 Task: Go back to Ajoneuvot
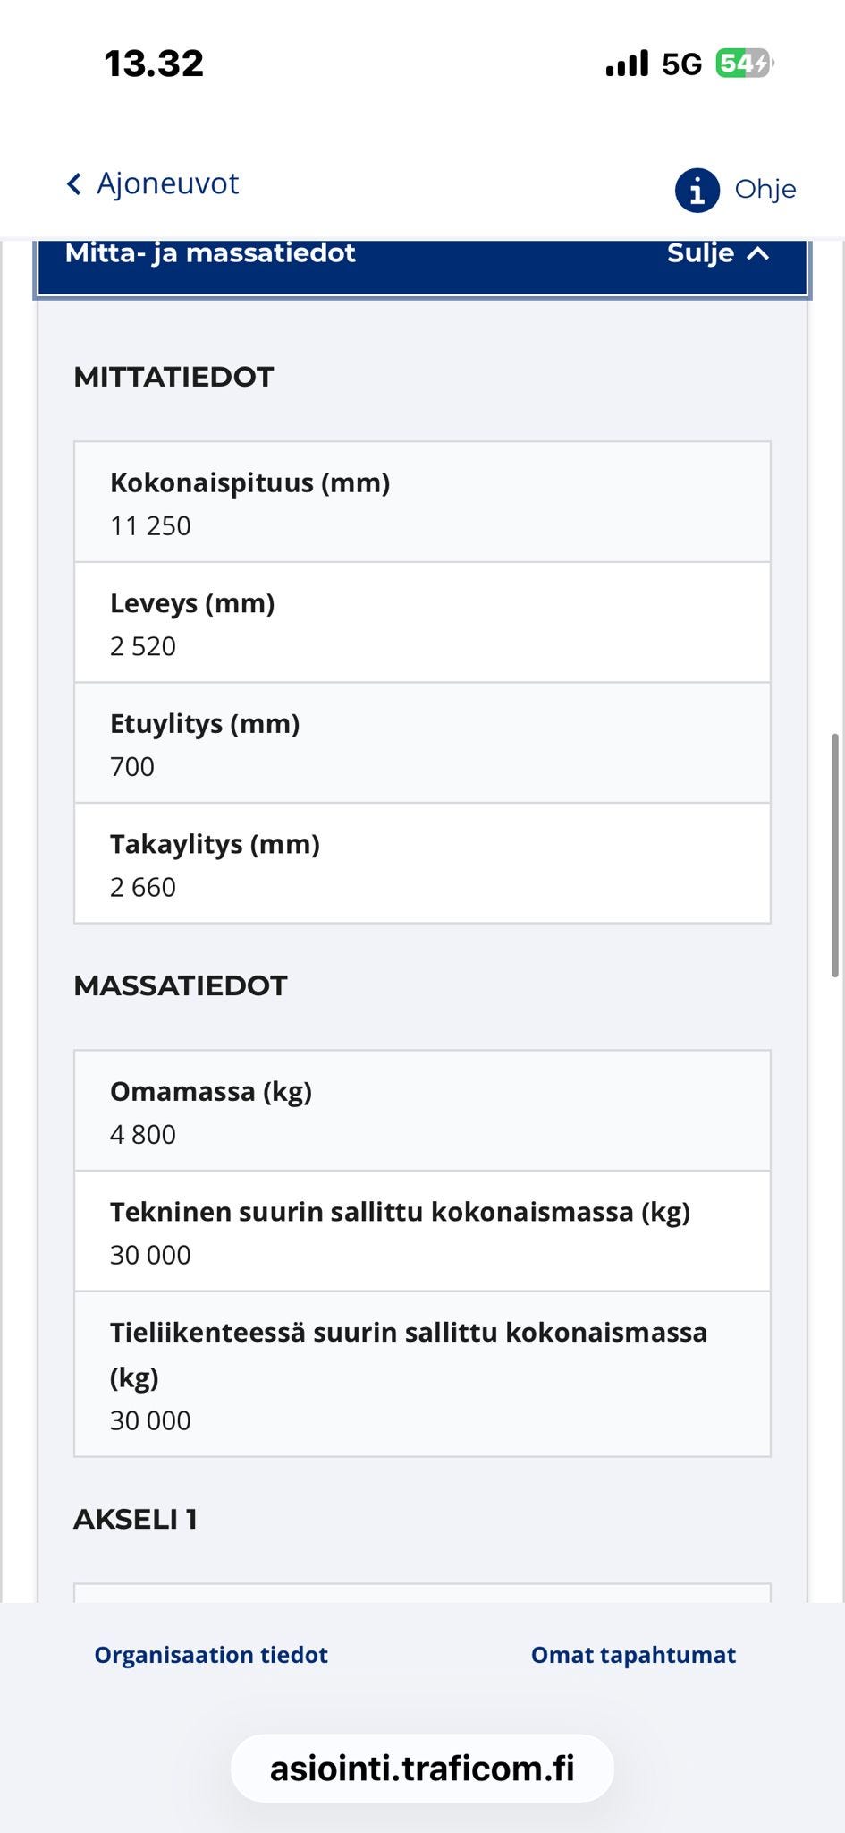(x=167, y=183)
